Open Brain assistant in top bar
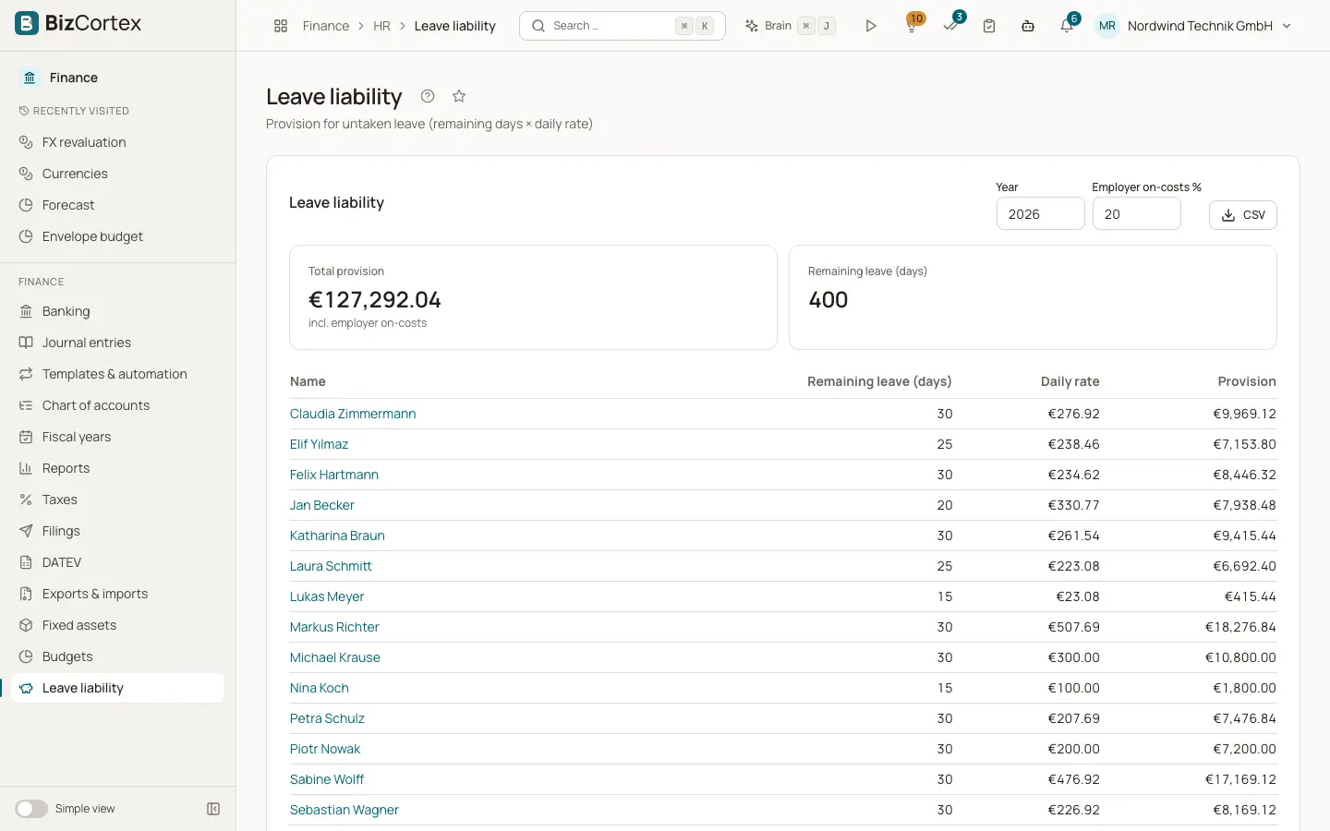This screenshot has width=1330, height=831. (791, 26)
